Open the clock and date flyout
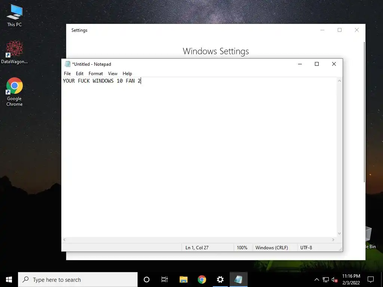This screenshot has height=287, width=383. point(351,280)
